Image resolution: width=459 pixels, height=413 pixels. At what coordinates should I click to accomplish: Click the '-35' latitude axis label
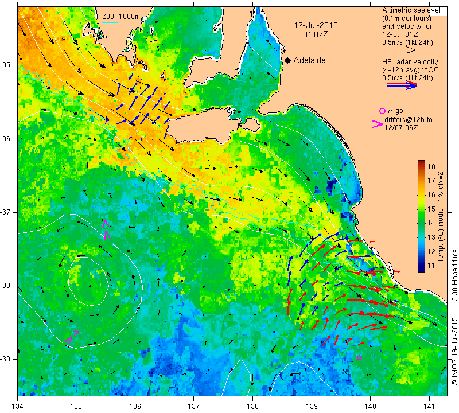point(5,64)
